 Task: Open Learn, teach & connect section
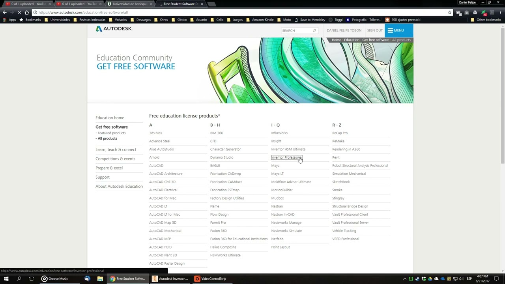pyautogui.click(x=116, y=149)
